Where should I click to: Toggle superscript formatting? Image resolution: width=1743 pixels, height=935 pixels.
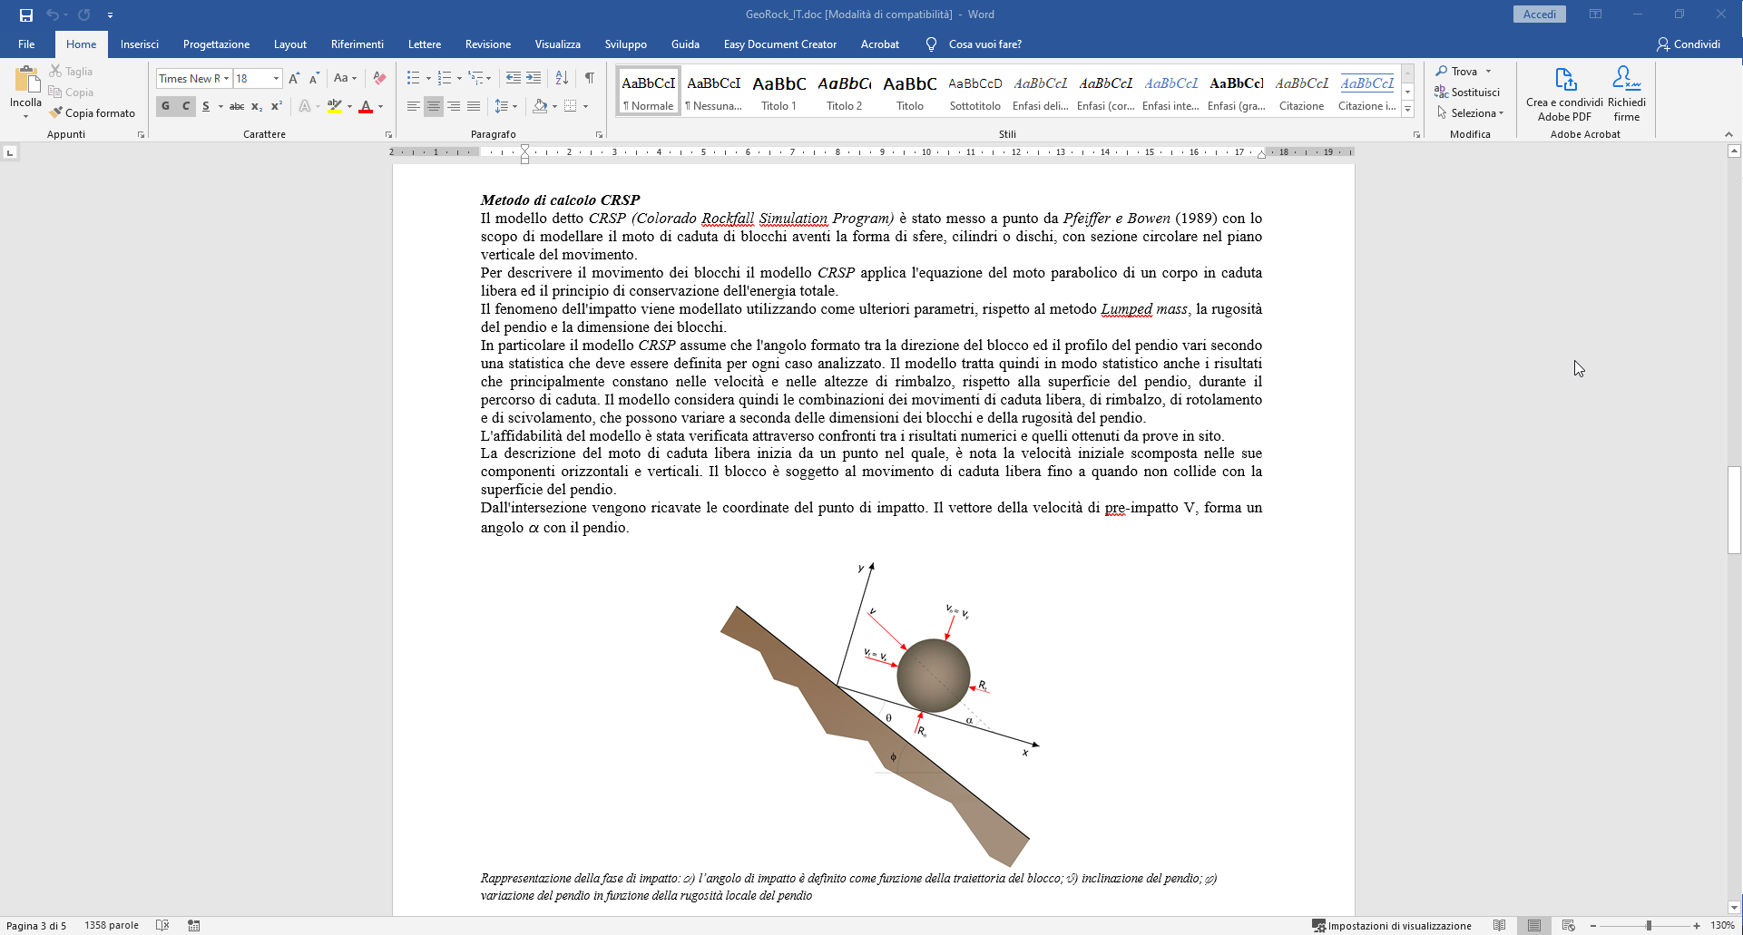(277, 106)
